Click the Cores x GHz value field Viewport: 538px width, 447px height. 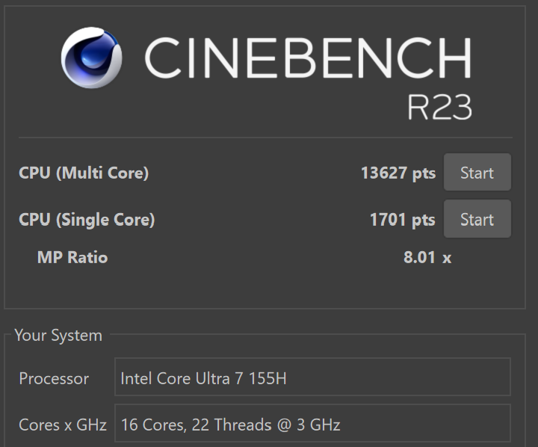tap(312, 425)
